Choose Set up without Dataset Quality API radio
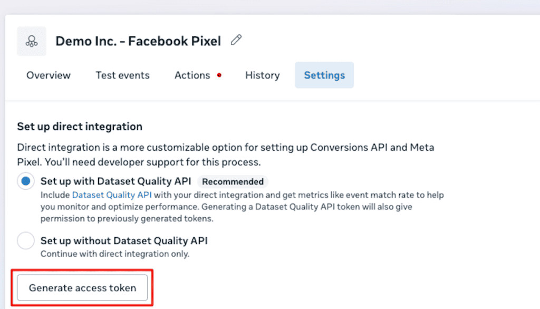 pos(26,240)
